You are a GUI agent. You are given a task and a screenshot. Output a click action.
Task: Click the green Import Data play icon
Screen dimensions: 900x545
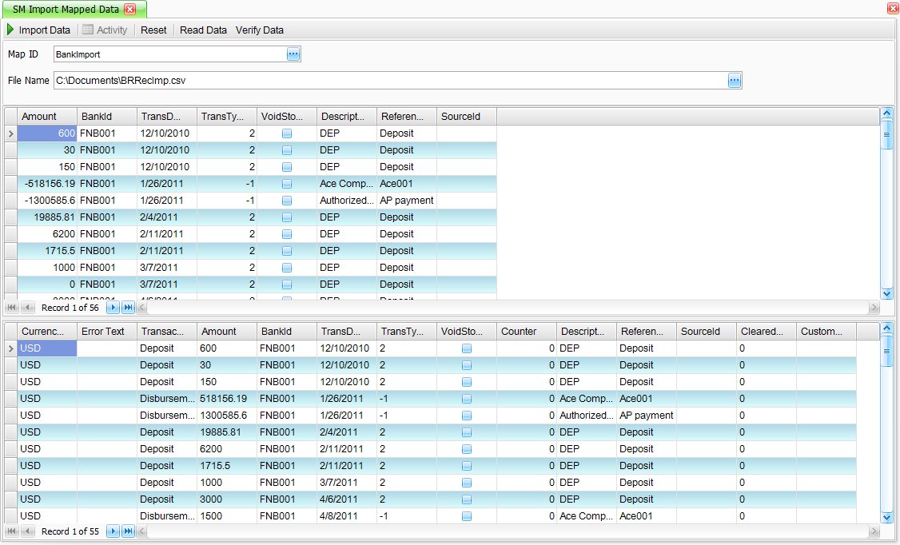(10, 30)
